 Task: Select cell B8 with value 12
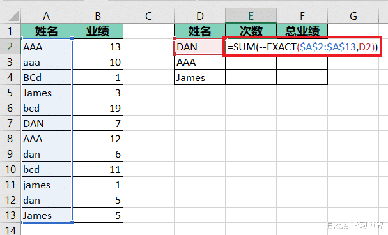coord(98,139)
